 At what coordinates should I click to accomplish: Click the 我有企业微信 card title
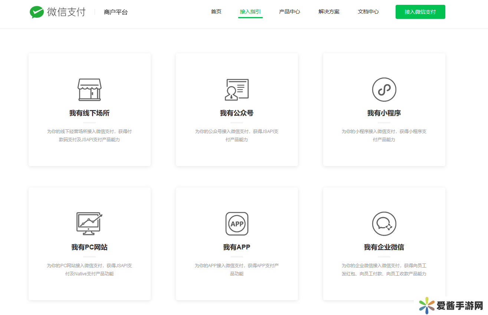coord(384,247)
